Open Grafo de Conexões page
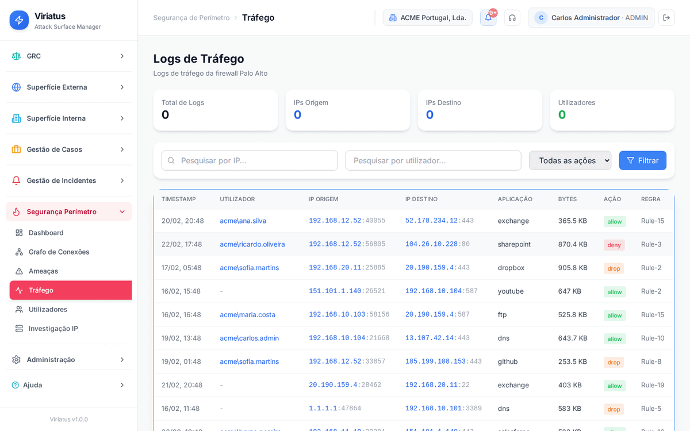Viewport: 690px width, 431px height. (59, 252)
